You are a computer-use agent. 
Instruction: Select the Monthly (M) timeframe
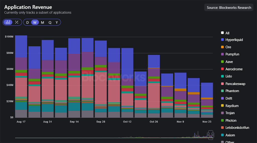[42, 22]
